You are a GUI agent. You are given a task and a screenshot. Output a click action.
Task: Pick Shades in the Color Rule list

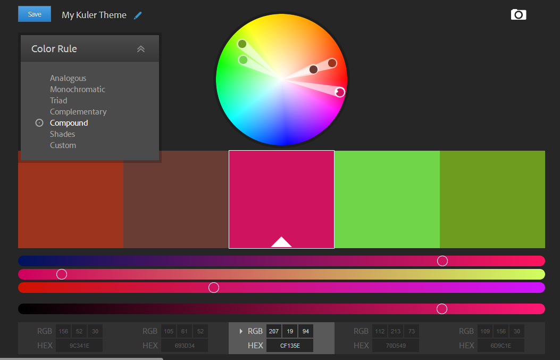[x=62, y=134]
